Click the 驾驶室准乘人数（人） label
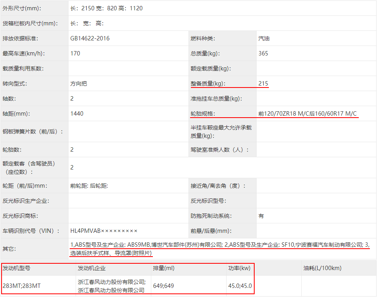 tap(219, 150)
